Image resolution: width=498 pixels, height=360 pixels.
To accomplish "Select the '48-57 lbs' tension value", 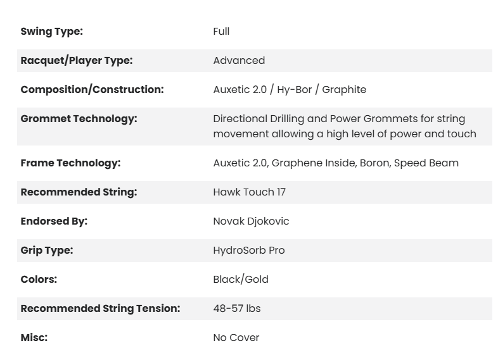I will point(237,309).
